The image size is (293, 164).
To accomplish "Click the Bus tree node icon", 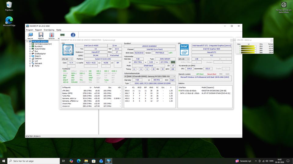I will 33,51.
